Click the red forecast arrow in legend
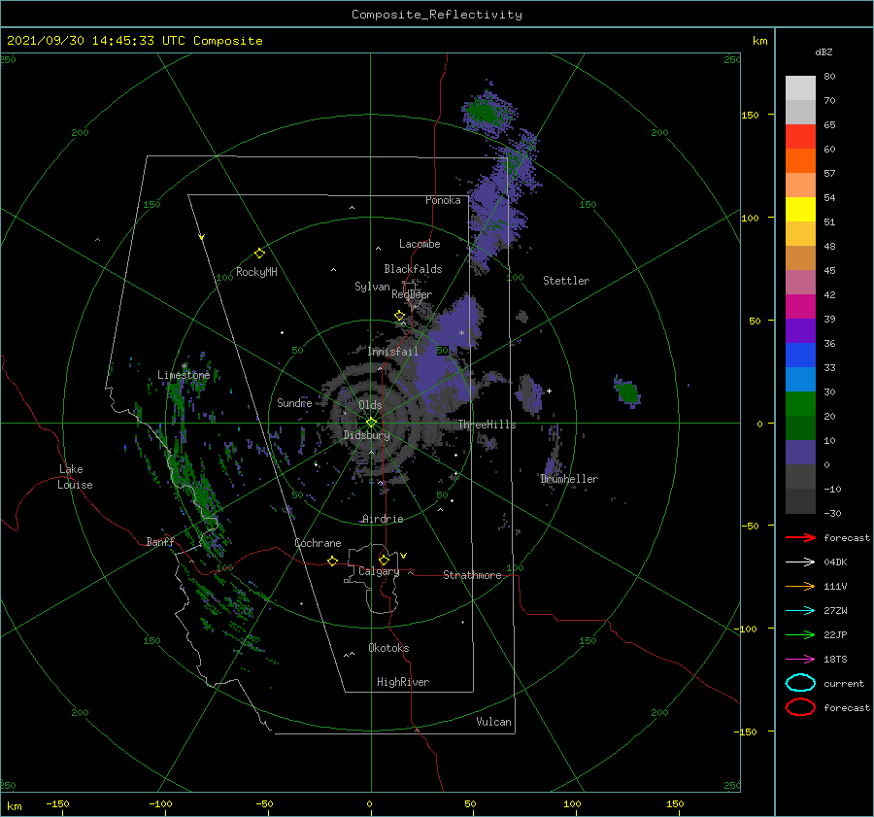The height and width of the screenshot is (817, 874). tap(800, 537)
